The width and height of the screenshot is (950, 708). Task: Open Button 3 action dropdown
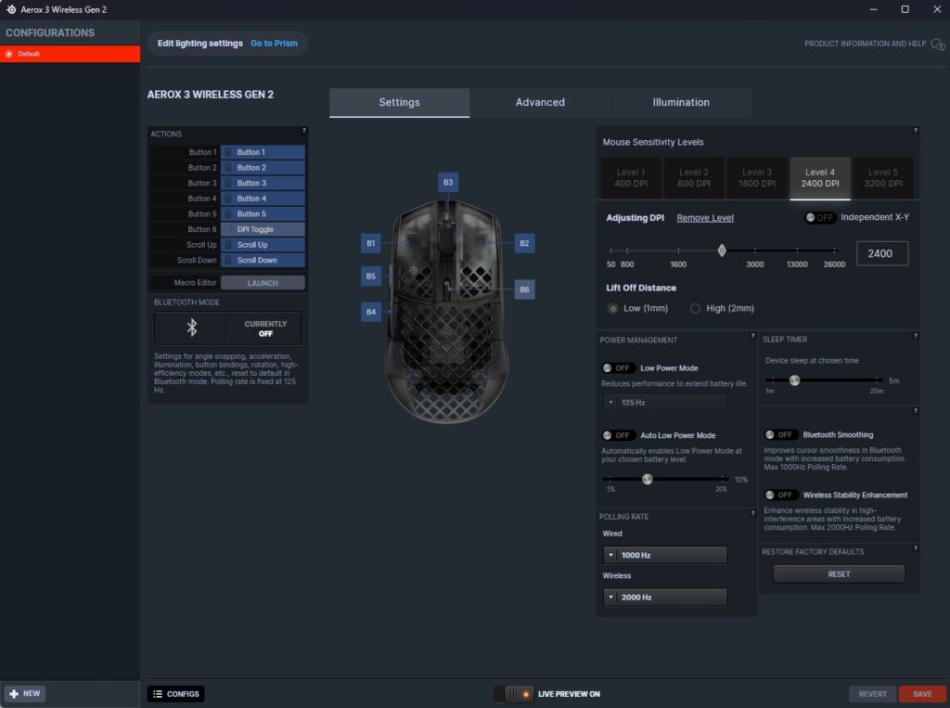point(263,183)
